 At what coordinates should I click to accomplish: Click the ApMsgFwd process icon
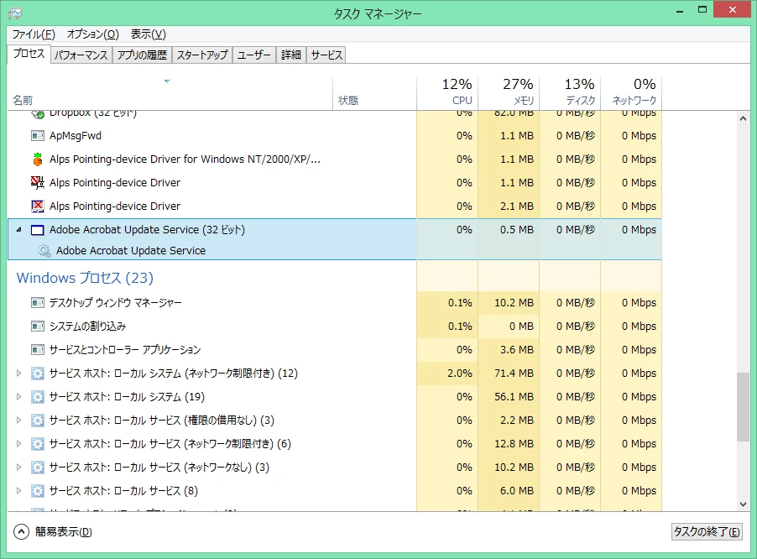click(38, 136)
